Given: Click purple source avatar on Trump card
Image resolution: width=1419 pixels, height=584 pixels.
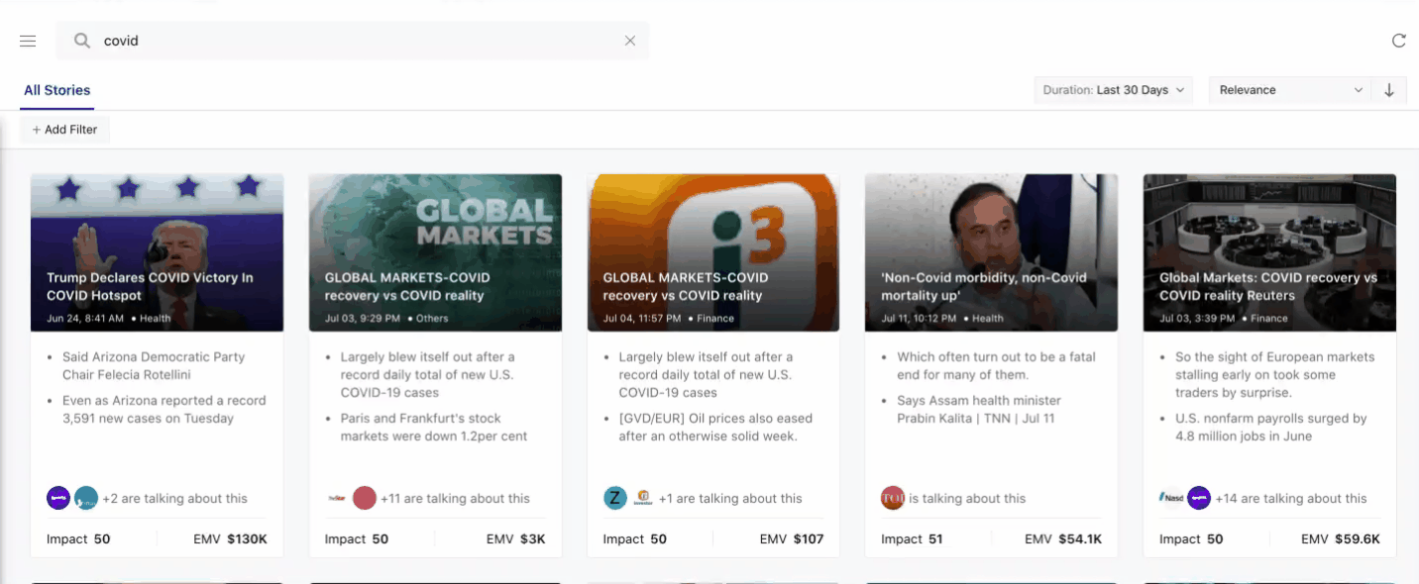Looking at the screenshot, I should [58, 498].
